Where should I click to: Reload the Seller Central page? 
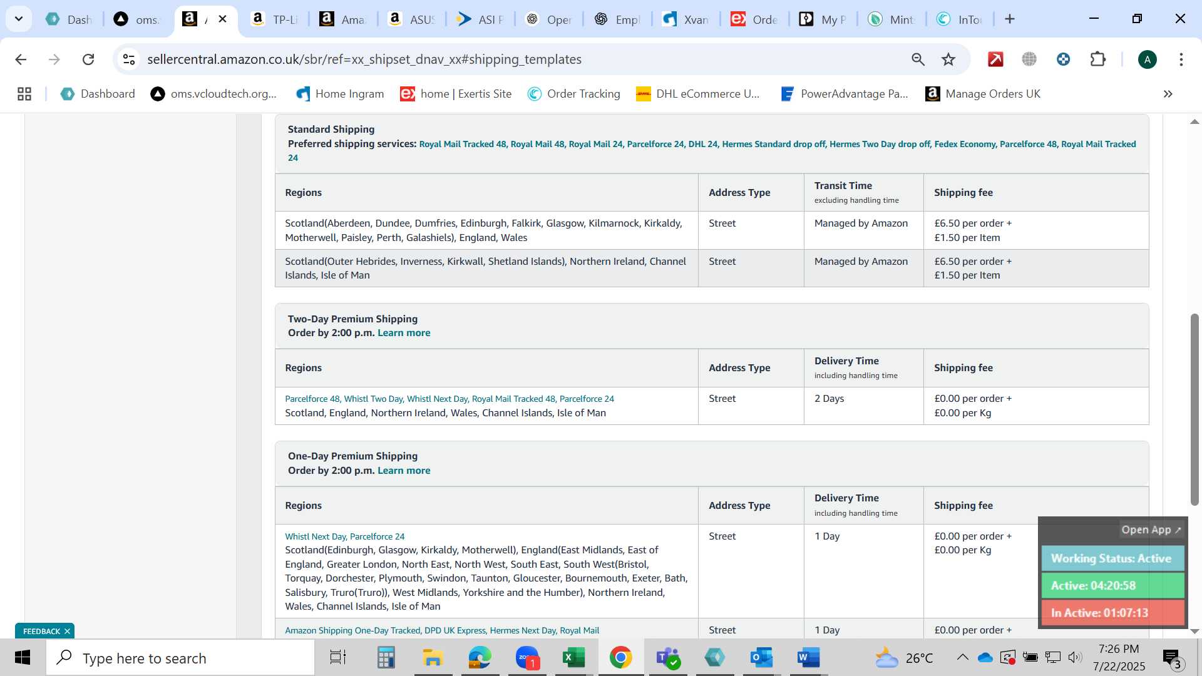pyautogui.click(x=88, y=59)
